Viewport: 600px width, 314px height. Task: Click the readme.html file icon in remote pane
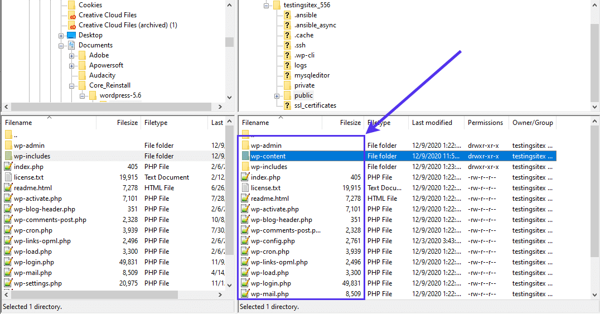245,199
